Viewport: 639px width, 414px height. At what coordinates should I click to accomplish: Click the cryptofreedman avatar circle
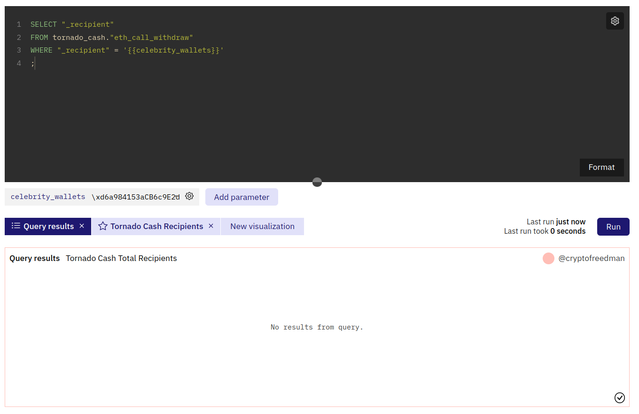pos(548,258)
